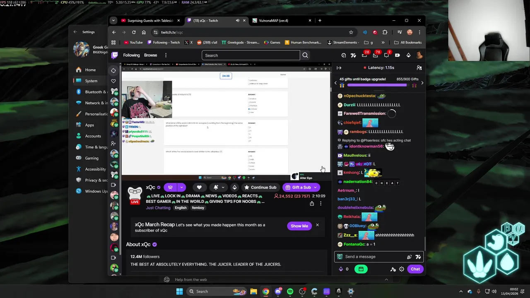Click the Twitch search magnifier button
The image size is (530, 298).
[305, 55]
